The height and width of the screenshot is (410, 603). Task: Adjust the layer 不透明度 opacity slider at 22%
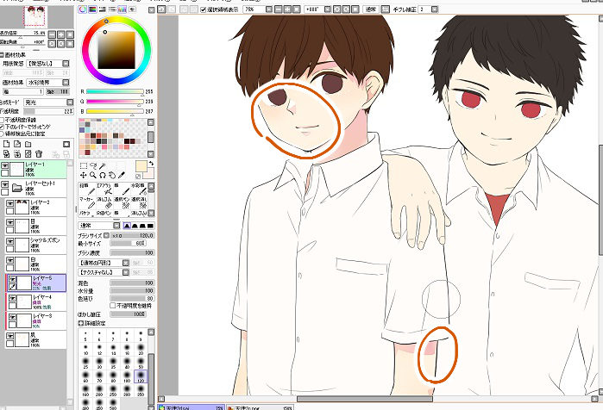click(x=48, y=111)
